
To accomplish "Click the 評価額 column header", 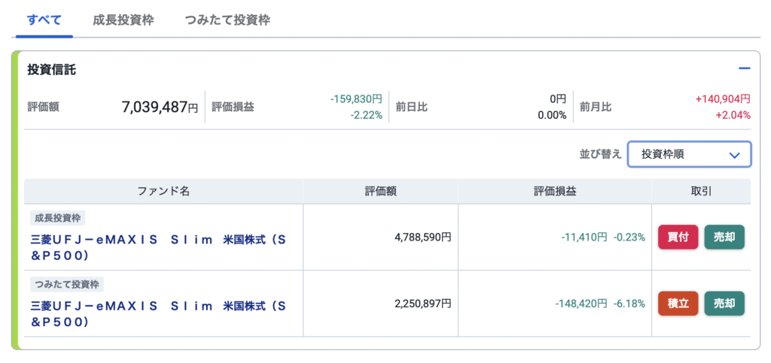I will 380,192.
